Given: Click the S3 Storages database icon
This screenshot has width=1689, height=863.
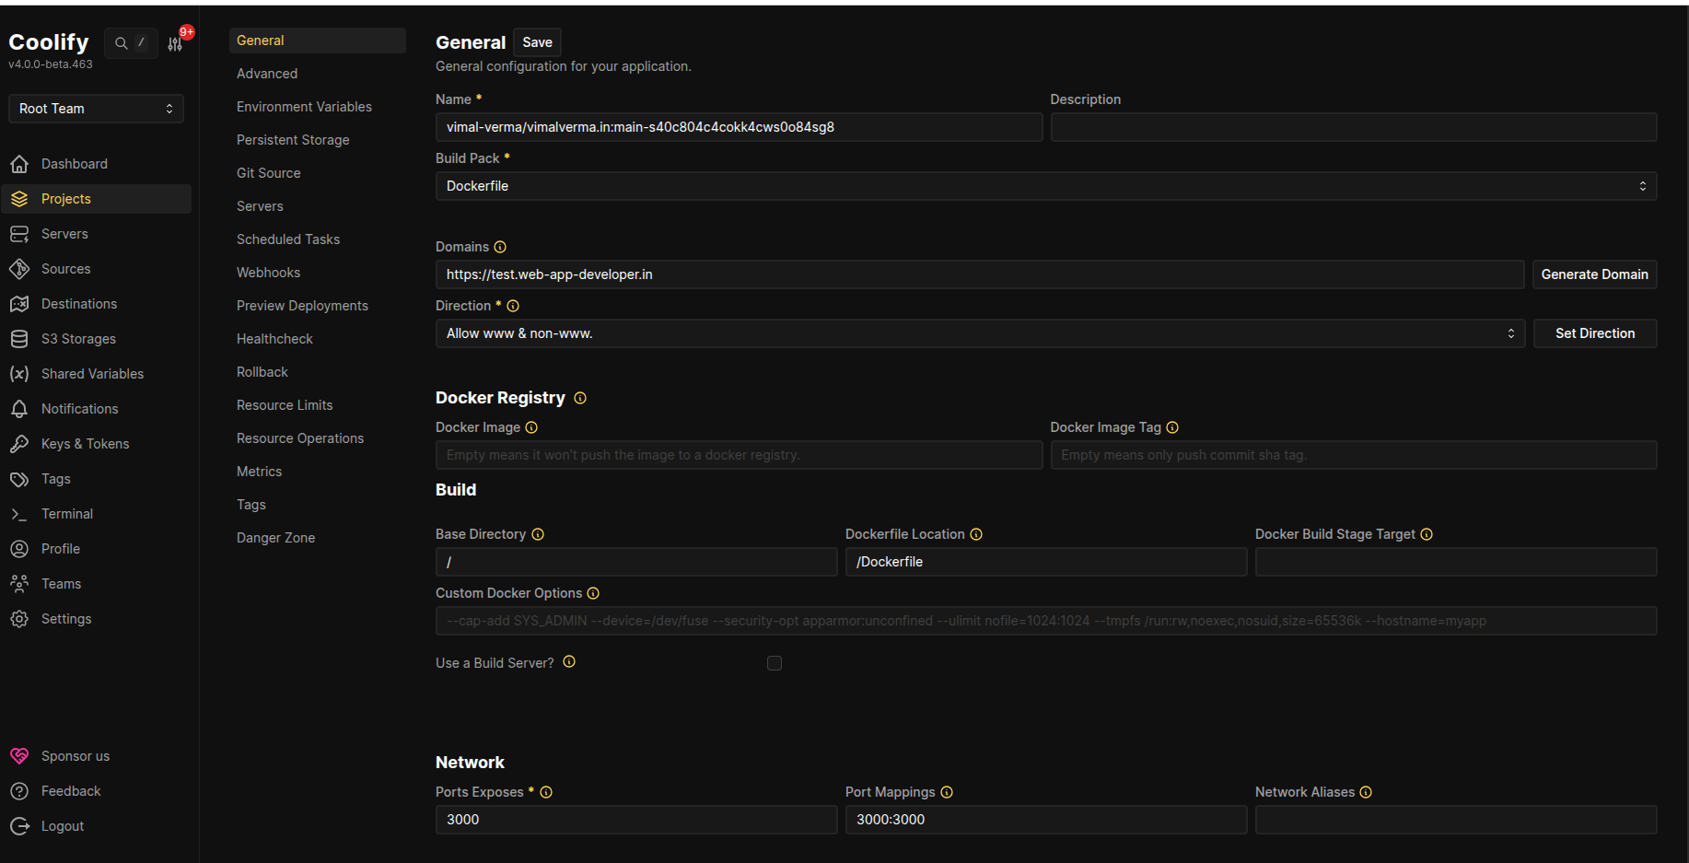Looking at the screenshot, I should click(x=20, y=338).
